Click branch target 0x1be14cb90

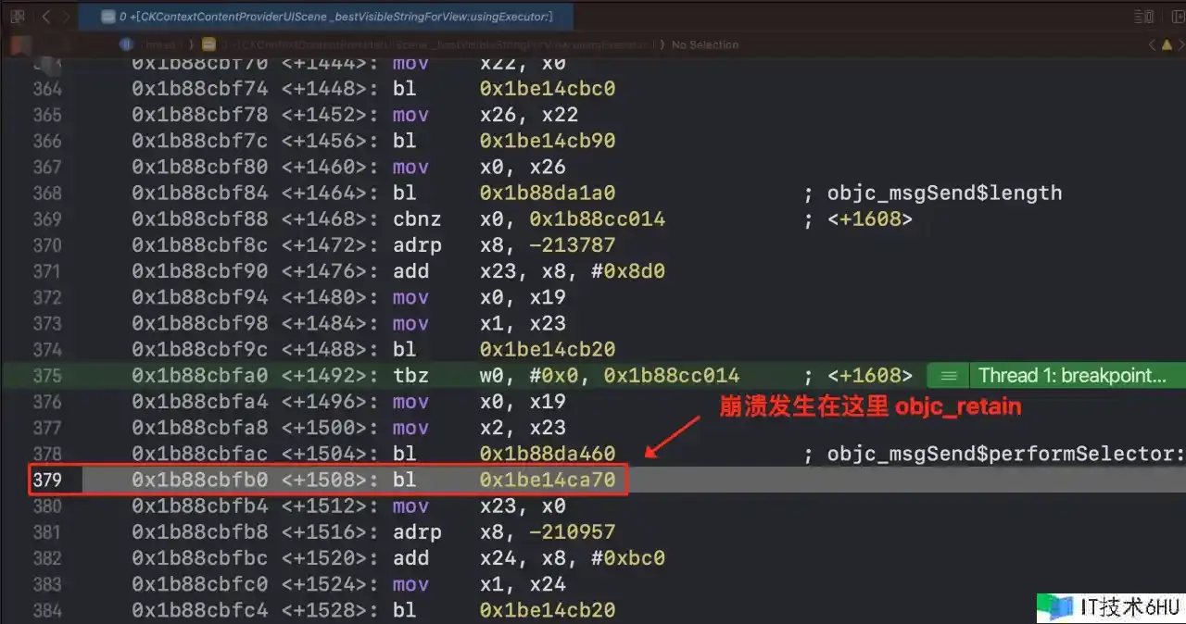[x=548, y=141]
